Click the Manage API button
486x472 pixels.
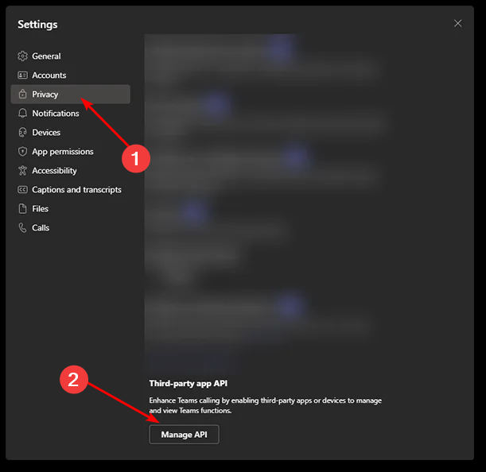pyautogui.click(x=184, y=435)
